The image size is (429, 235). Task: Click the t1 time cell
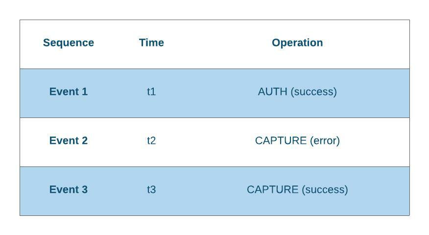point(151,92)
